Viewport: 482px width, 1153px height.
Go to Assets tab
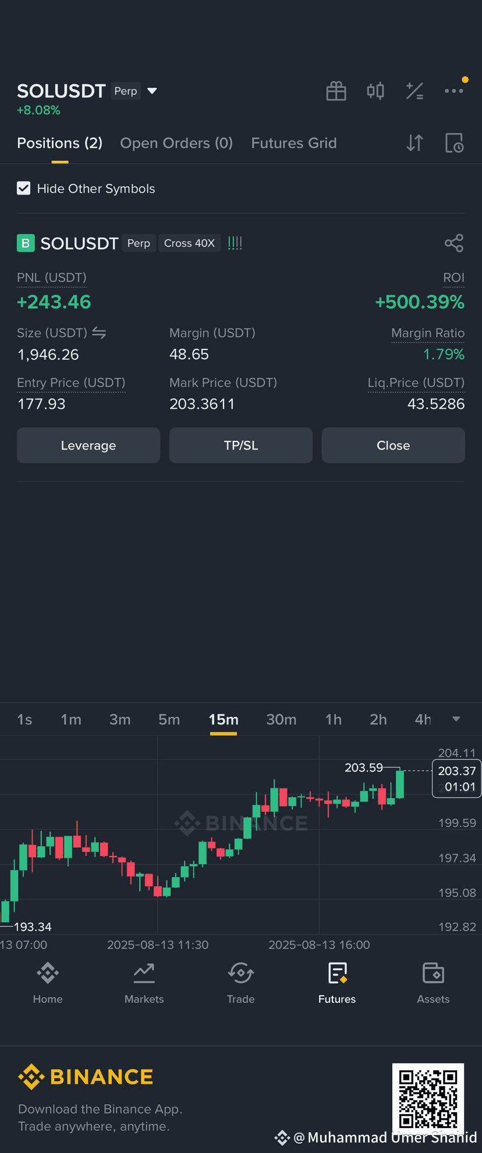tap(433, 984)
